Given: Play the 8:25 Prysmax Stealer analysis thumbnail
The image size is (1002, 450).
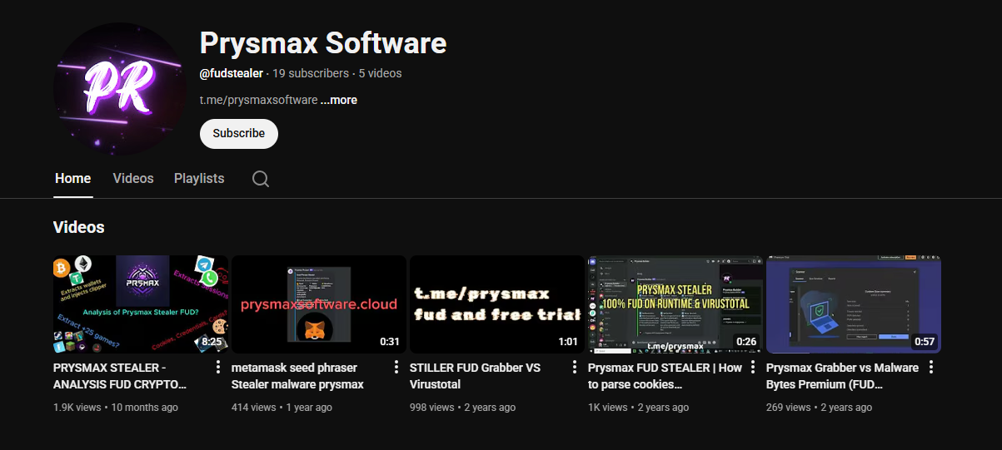Looking at the screenshot, I should tap(141, 304).
